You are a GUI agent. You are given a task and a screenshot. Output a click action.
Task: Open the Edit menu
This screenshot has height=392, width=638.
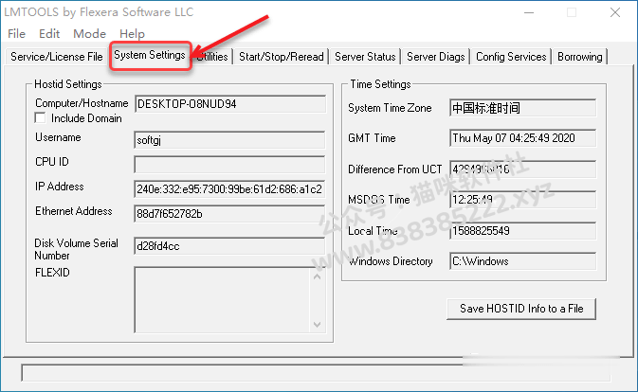click(49, 34)
